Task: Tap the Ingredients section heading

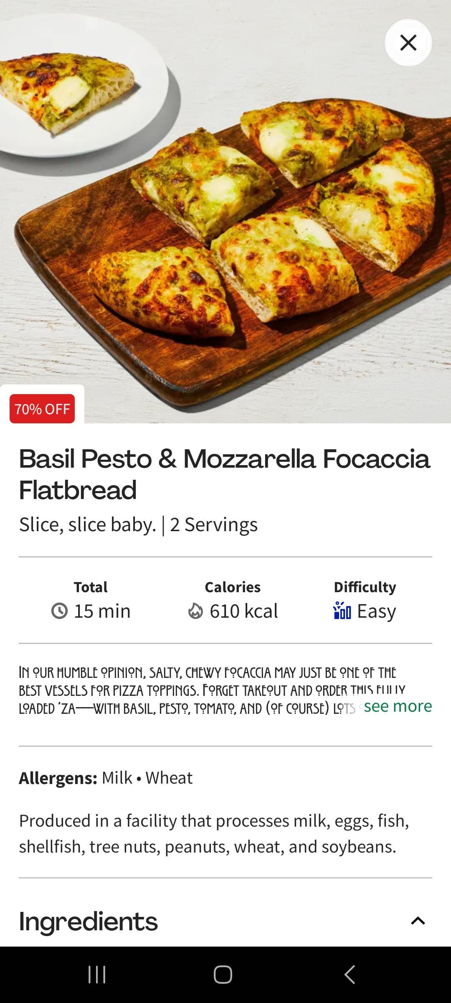Action: pyautogui.click(x=89, y=921)
